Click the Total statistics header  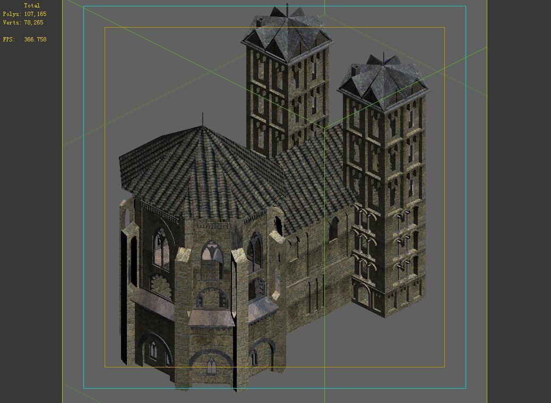coord(32,6)
